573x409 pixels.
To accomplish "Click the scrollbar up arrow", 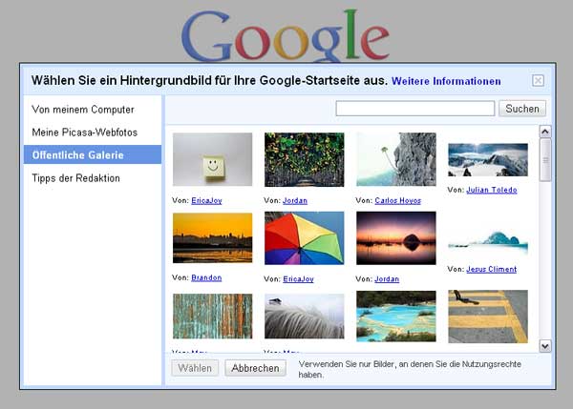I will [545, 132].
